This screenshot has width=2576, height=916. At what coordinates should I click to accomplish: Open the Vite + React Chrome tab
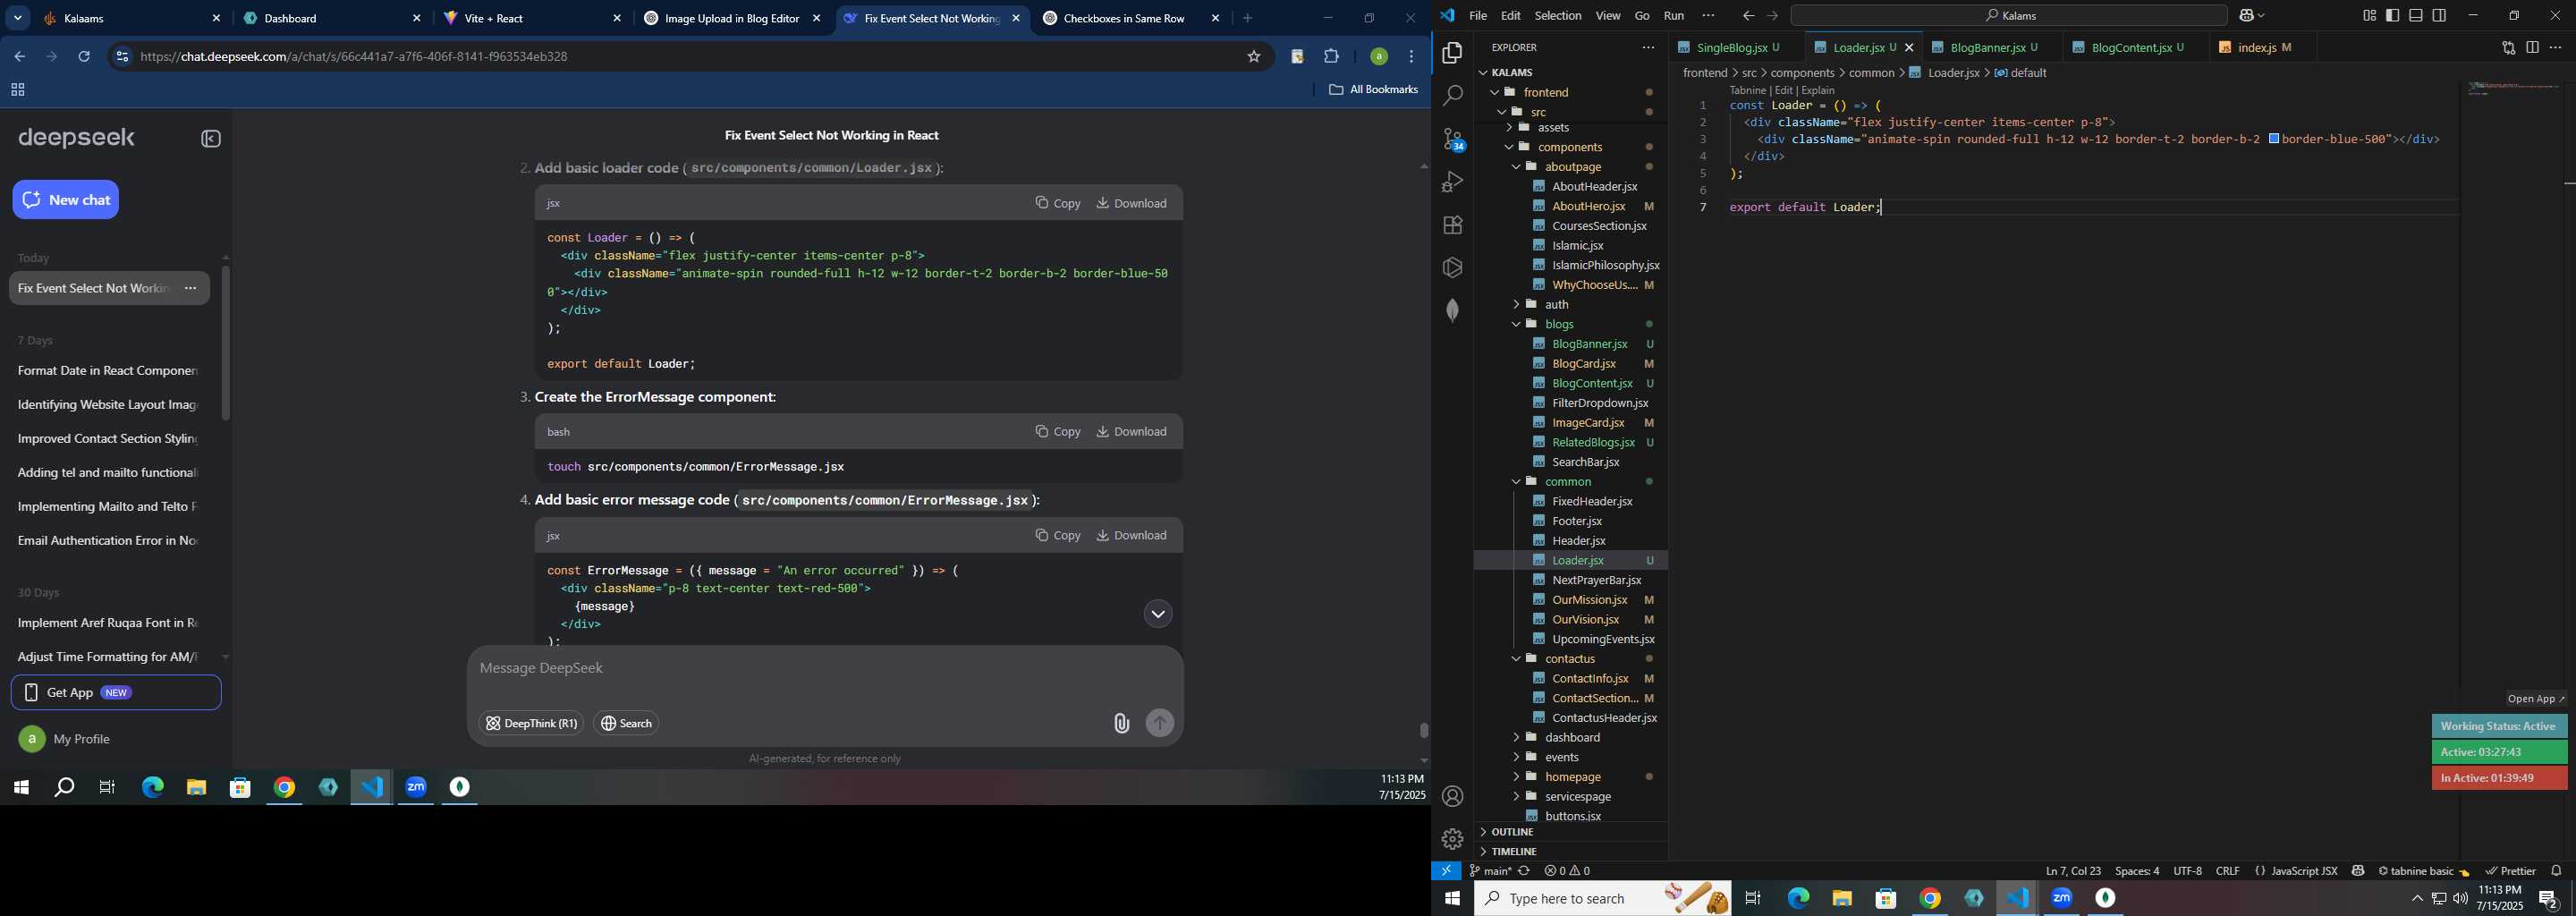(532, 19)
